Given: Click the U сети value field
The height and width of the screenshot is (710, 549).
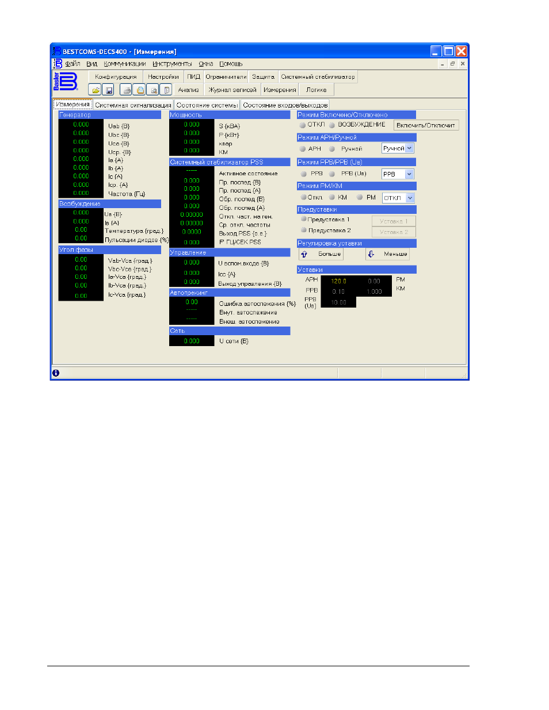Looking at the screenshot, I should pyautogui.click(x=192, y=341).
